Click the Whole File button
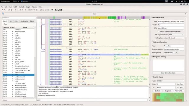The height and width of the screenshot is (106, 189). 179,91
